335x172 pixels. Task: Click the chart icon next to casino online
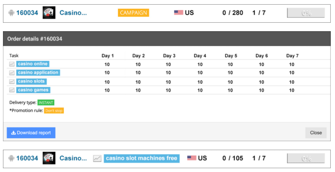(12, 64)
